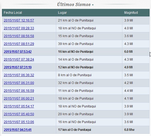The height and width of the screenshot is (136, 151).
Task: Click the Fecha Local column header
Action: 13,13
